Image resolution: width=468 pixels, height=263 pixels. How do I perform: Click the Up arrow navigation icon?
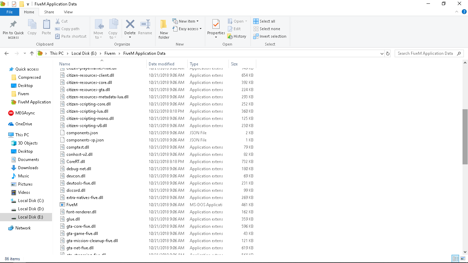coord(32,53)
